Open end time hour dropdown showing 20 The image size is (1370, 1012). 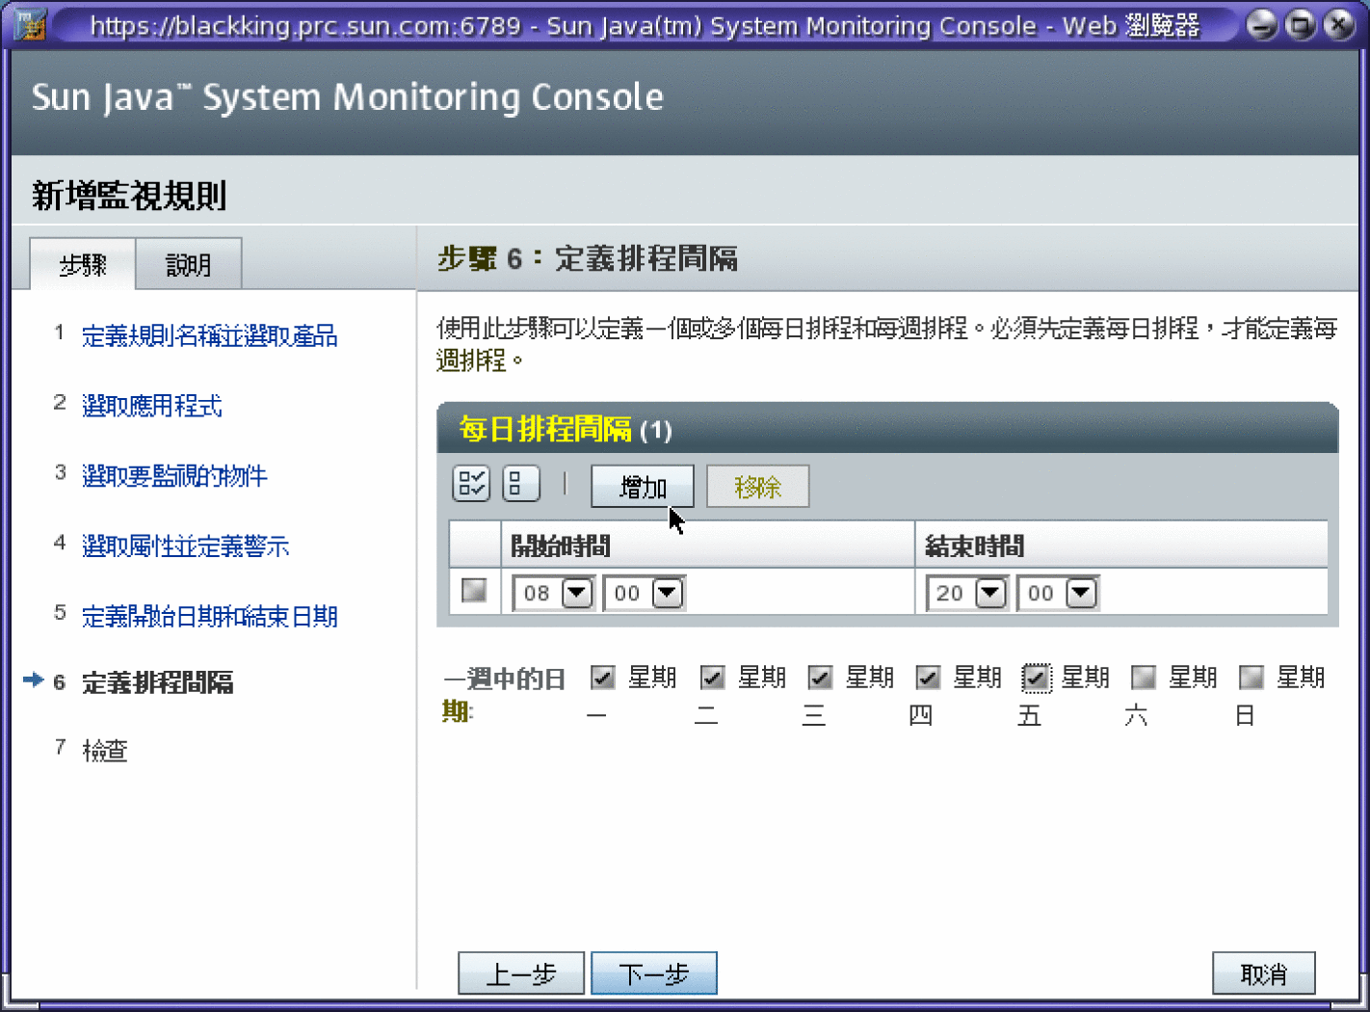tap(967, 593)
